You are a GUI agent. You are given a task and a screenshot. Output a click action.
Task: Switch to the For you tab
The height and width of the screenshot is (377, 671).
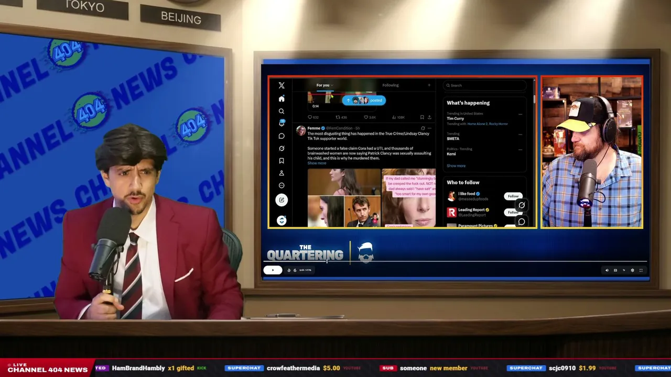(x=323, y=85)
